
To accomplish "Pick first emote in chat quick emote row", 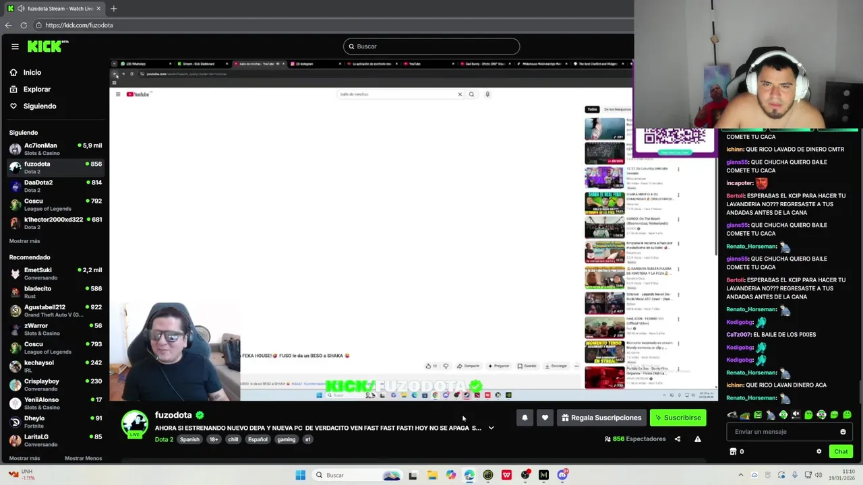I will point(732,415).
